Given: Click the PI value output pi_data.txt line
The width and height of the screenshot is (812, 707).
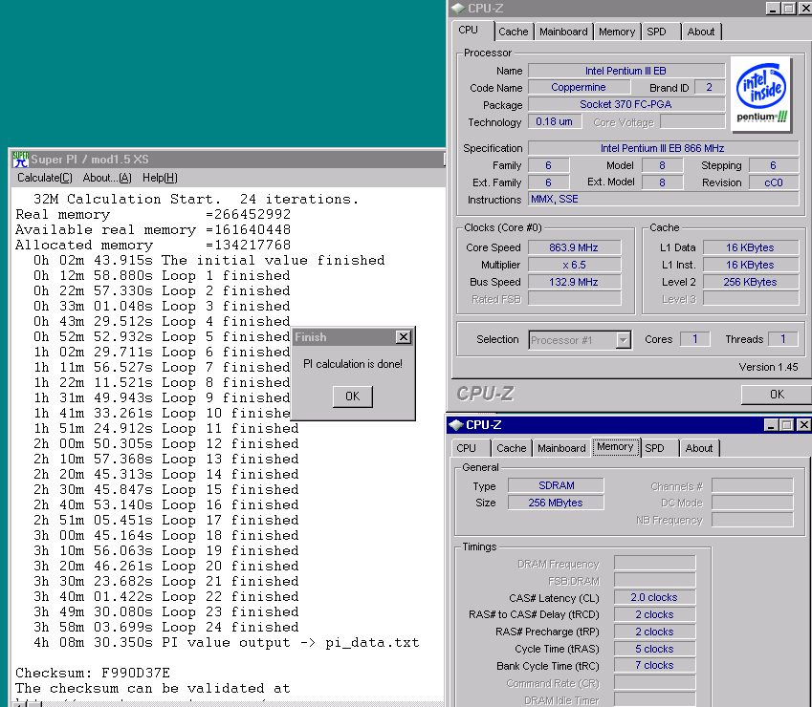Looking at the screenshot, I should click(x=227, y=642).
